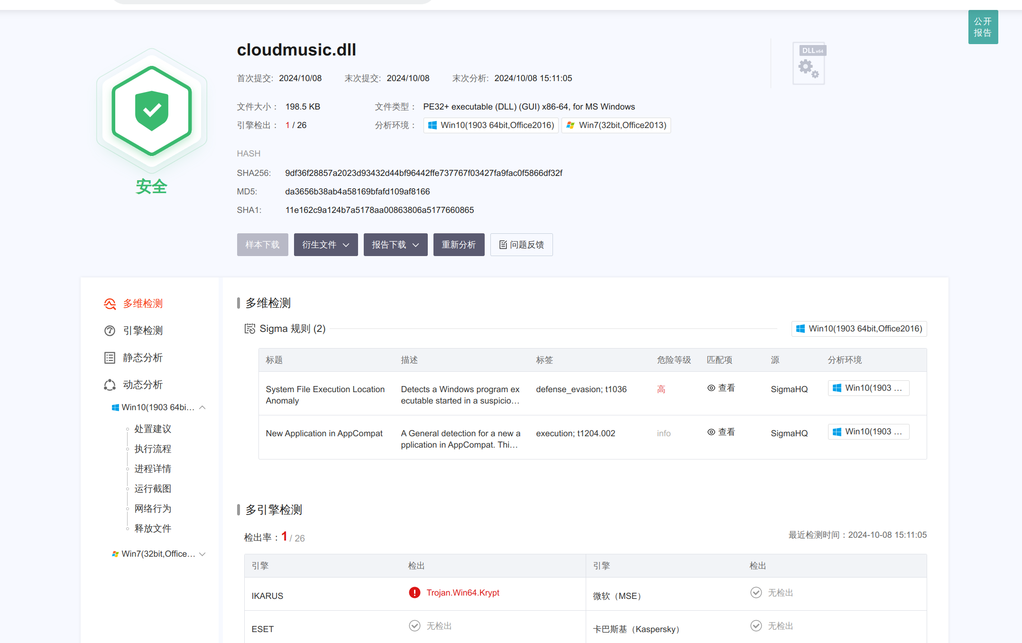The image size is (1022, 643).
Task: Click the 引擎检测 sidebar icon
Action: 110,331
